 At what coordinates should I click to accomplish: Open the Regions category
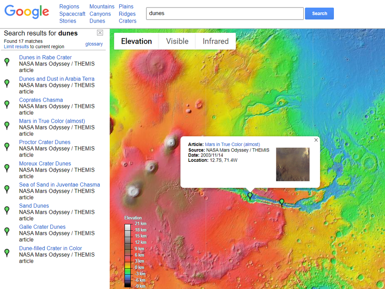click(x=69, y=7)
